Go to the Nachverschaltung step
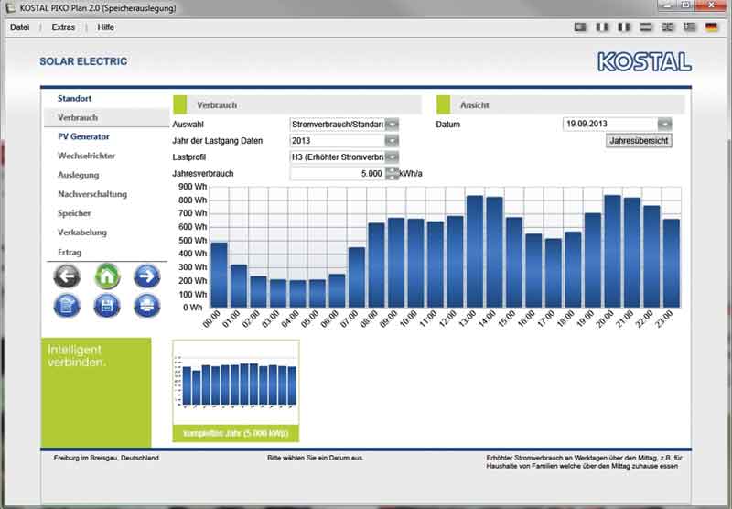Image resolution: width=732 pixels, height=509 pixels. tap(92, 194)
